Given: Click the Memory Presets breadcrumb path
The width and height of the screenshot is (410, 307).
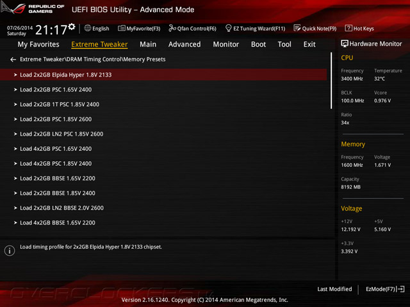Looking at the screenshot, I should pyautogui.click(x=92, y=59).
